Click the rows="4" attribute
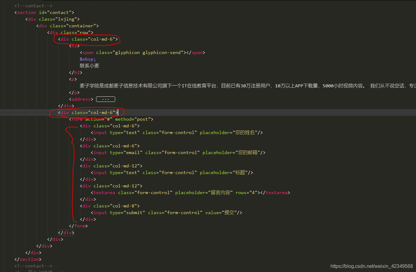The image size is (416, 272). coord(246,193)
